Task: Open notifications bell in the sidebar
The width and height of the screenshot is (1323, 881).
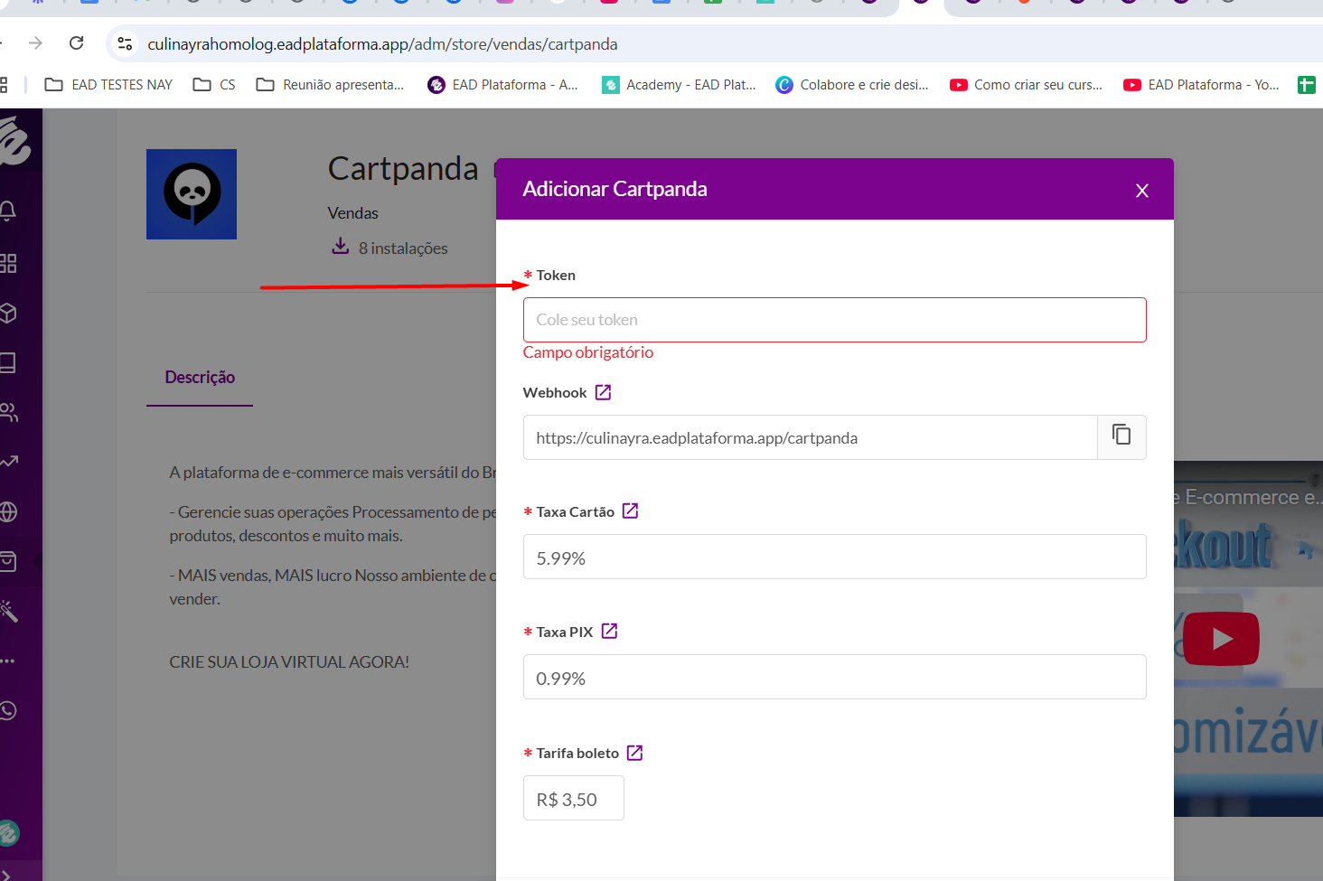Action: pos(7,211)
